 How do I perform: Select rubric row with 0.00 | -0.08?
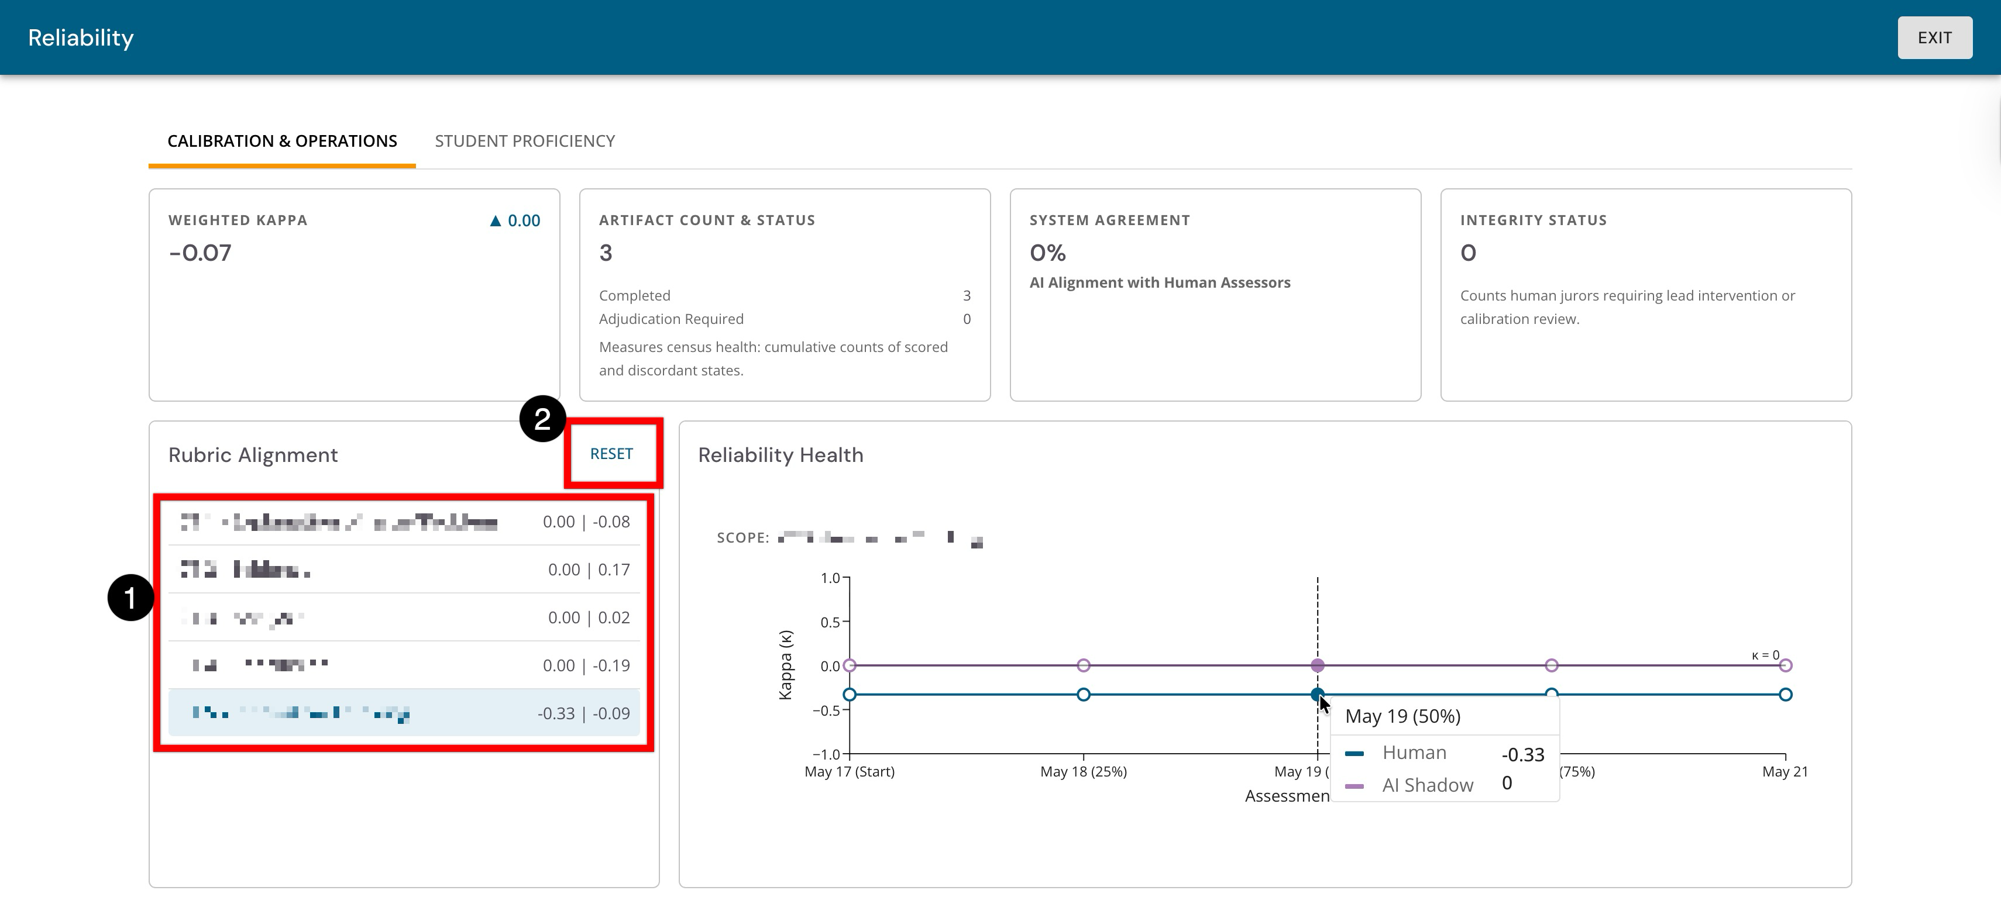(404, 522)
